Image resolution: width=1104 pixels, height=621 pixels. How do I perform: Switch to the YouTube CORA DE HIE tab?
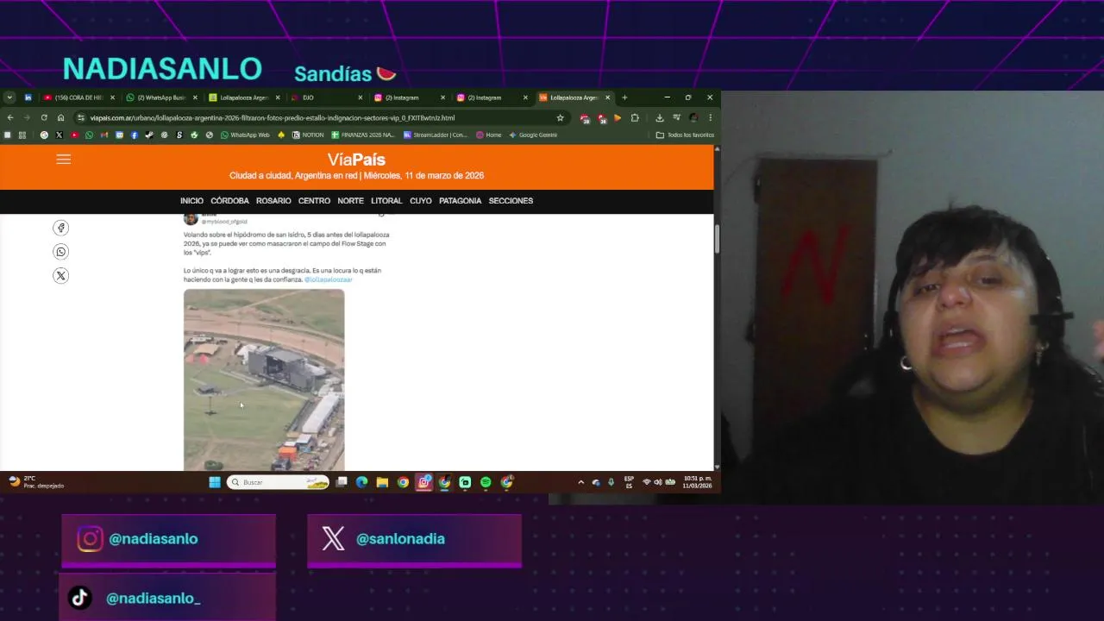point(79,97)
